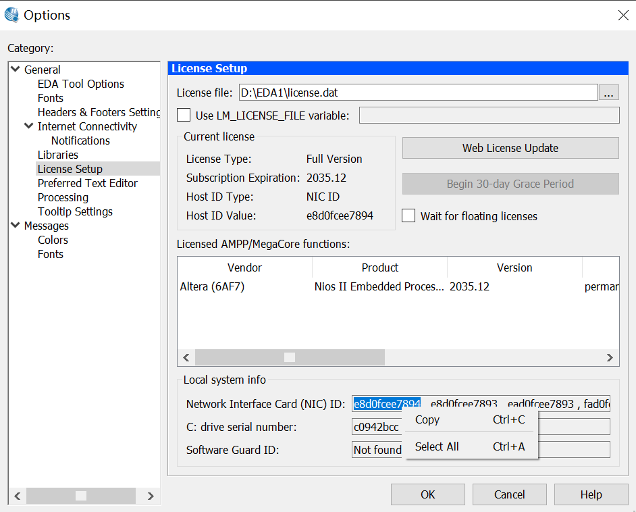Select EDA Tool Options in the category tree
636x512 pixels.
[80, 84]
